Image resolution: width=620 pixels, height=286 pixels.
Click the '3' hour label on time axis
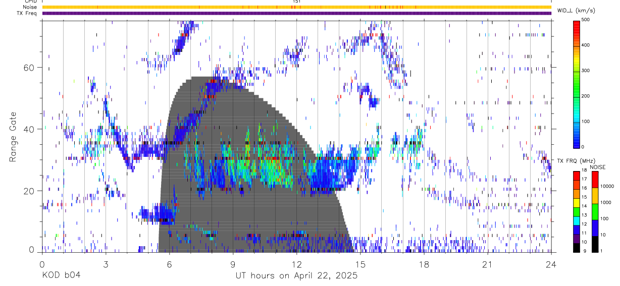[x=106, y=263]
